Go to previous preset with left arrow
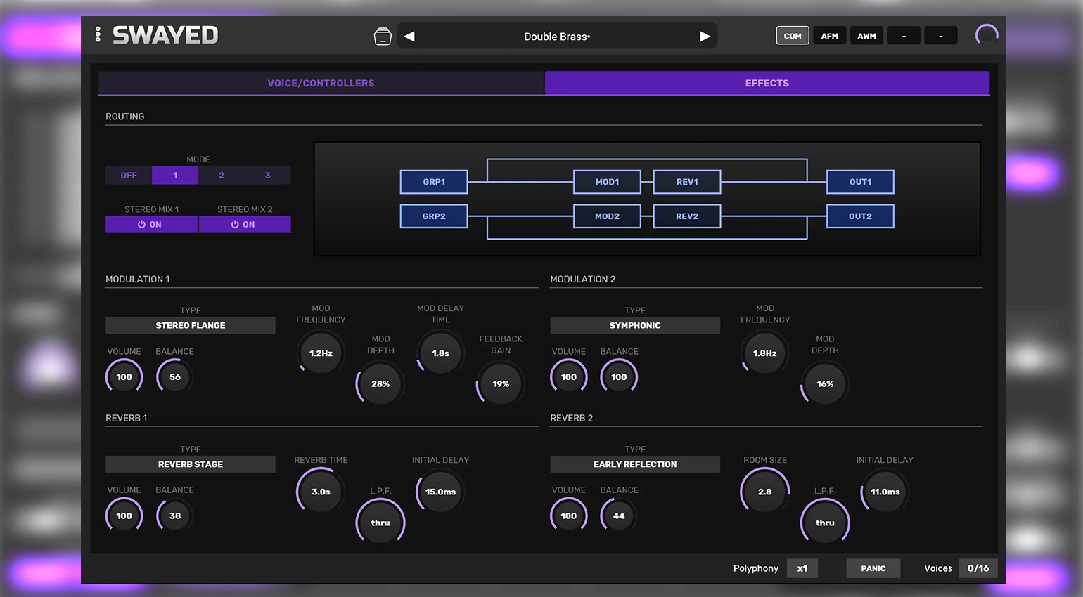Viewport: 1083px width, 597px height. point(409,37)
